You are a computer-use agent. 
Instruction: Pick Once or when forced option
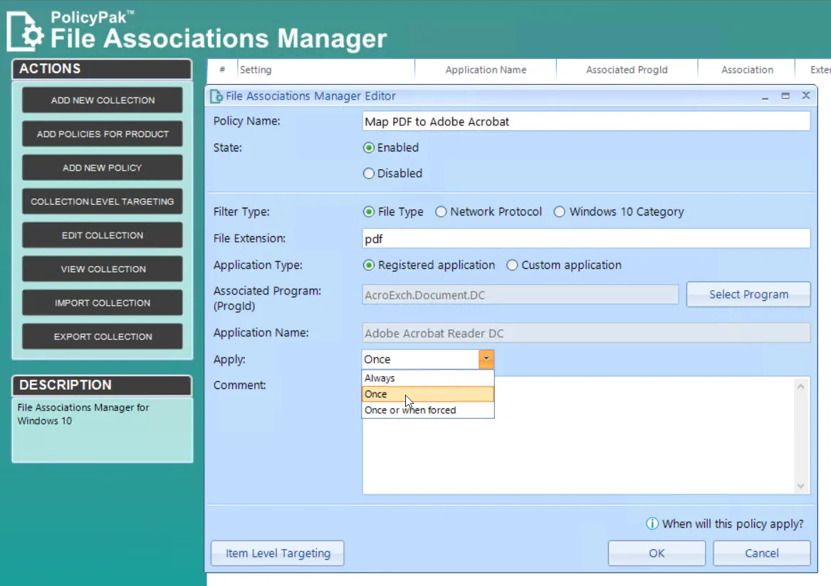(x=428, y=410)
